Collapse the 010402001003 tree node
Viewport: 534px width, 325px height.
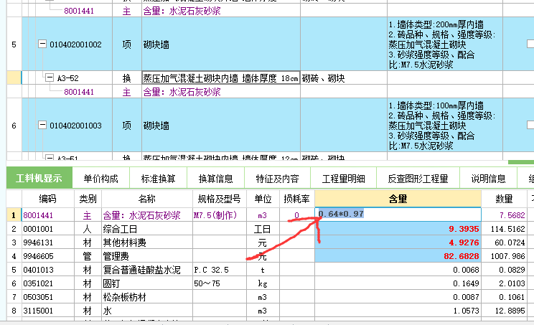pos(42,125)
